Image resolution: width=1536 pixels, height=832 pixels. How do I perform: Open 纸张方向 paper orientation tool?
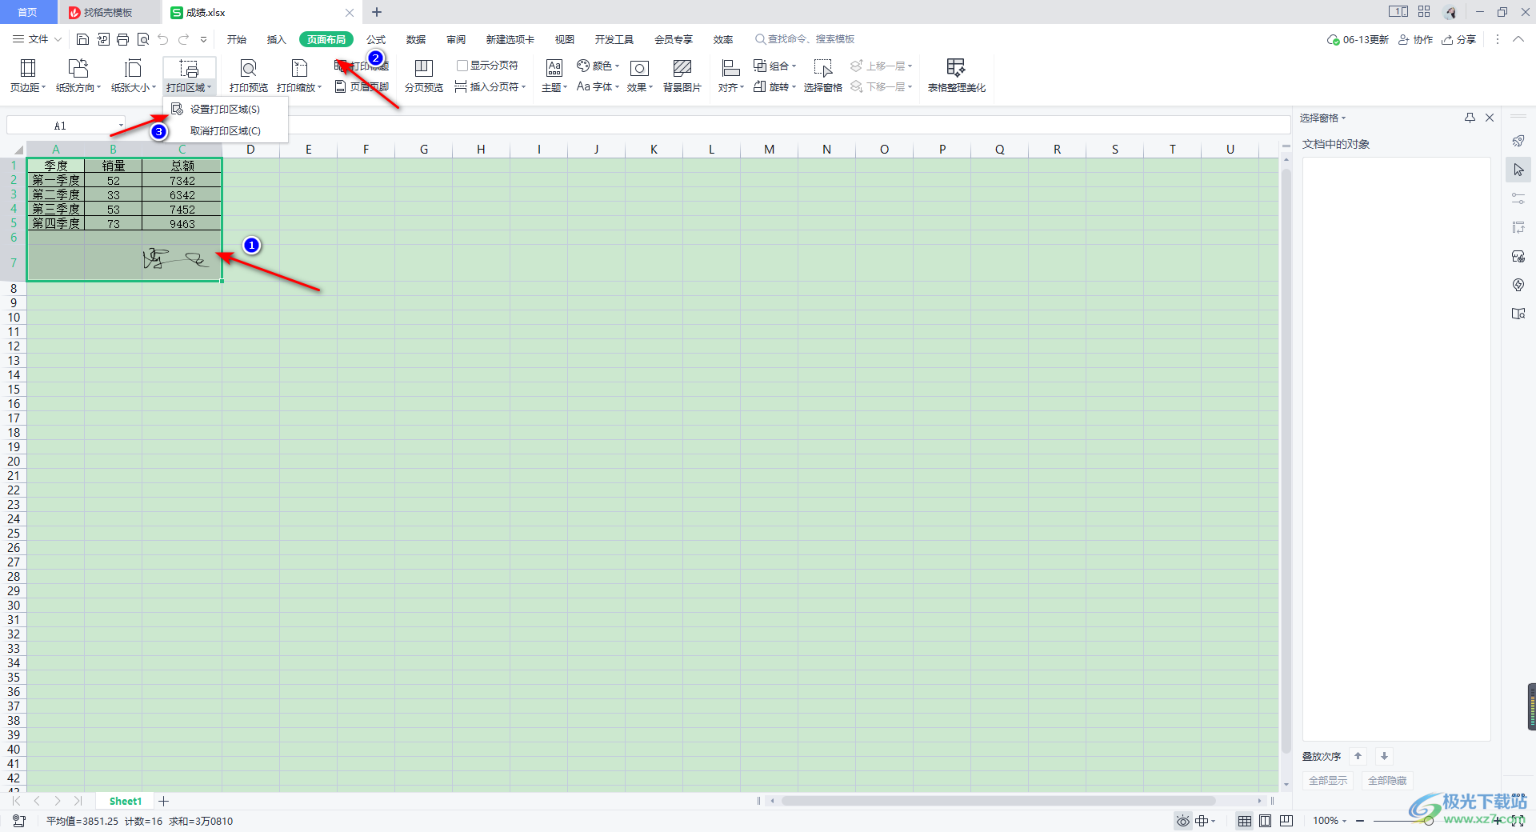point(78,76)
